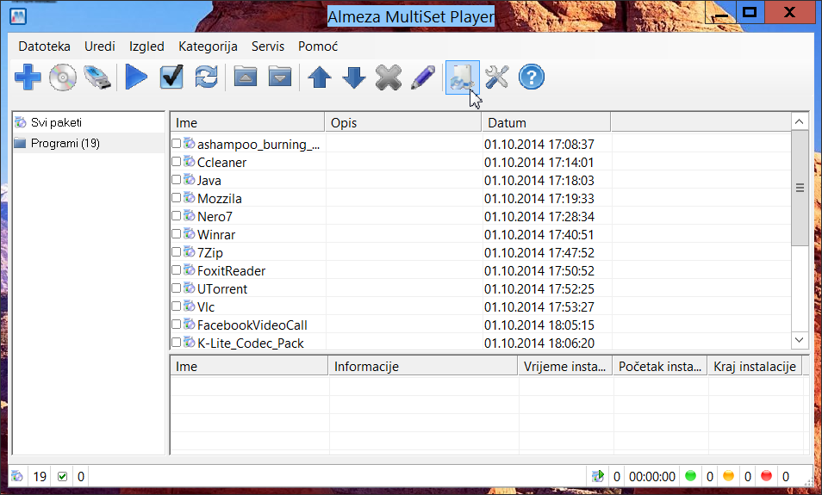
Task: Select the K-Lite_Codec_Pack package row
Action: pos(481,343)
